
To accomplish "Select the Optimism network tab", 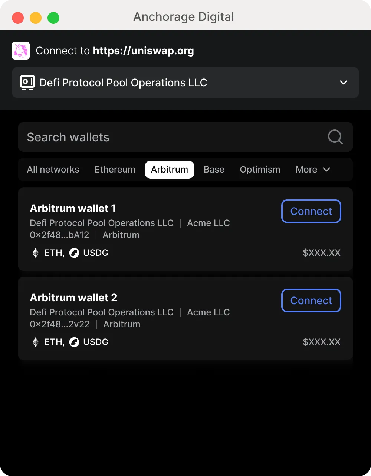I will [x=260, y=170].
